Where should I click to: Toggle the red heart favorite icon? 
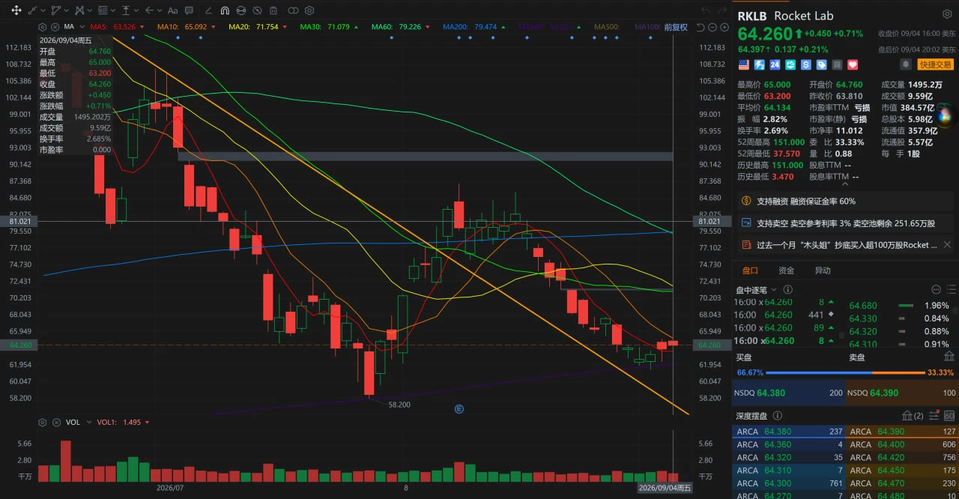point(853,64)
